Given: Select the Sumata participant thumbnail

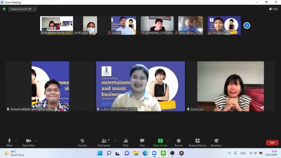Looking at the screenshot, I should 124,25.
